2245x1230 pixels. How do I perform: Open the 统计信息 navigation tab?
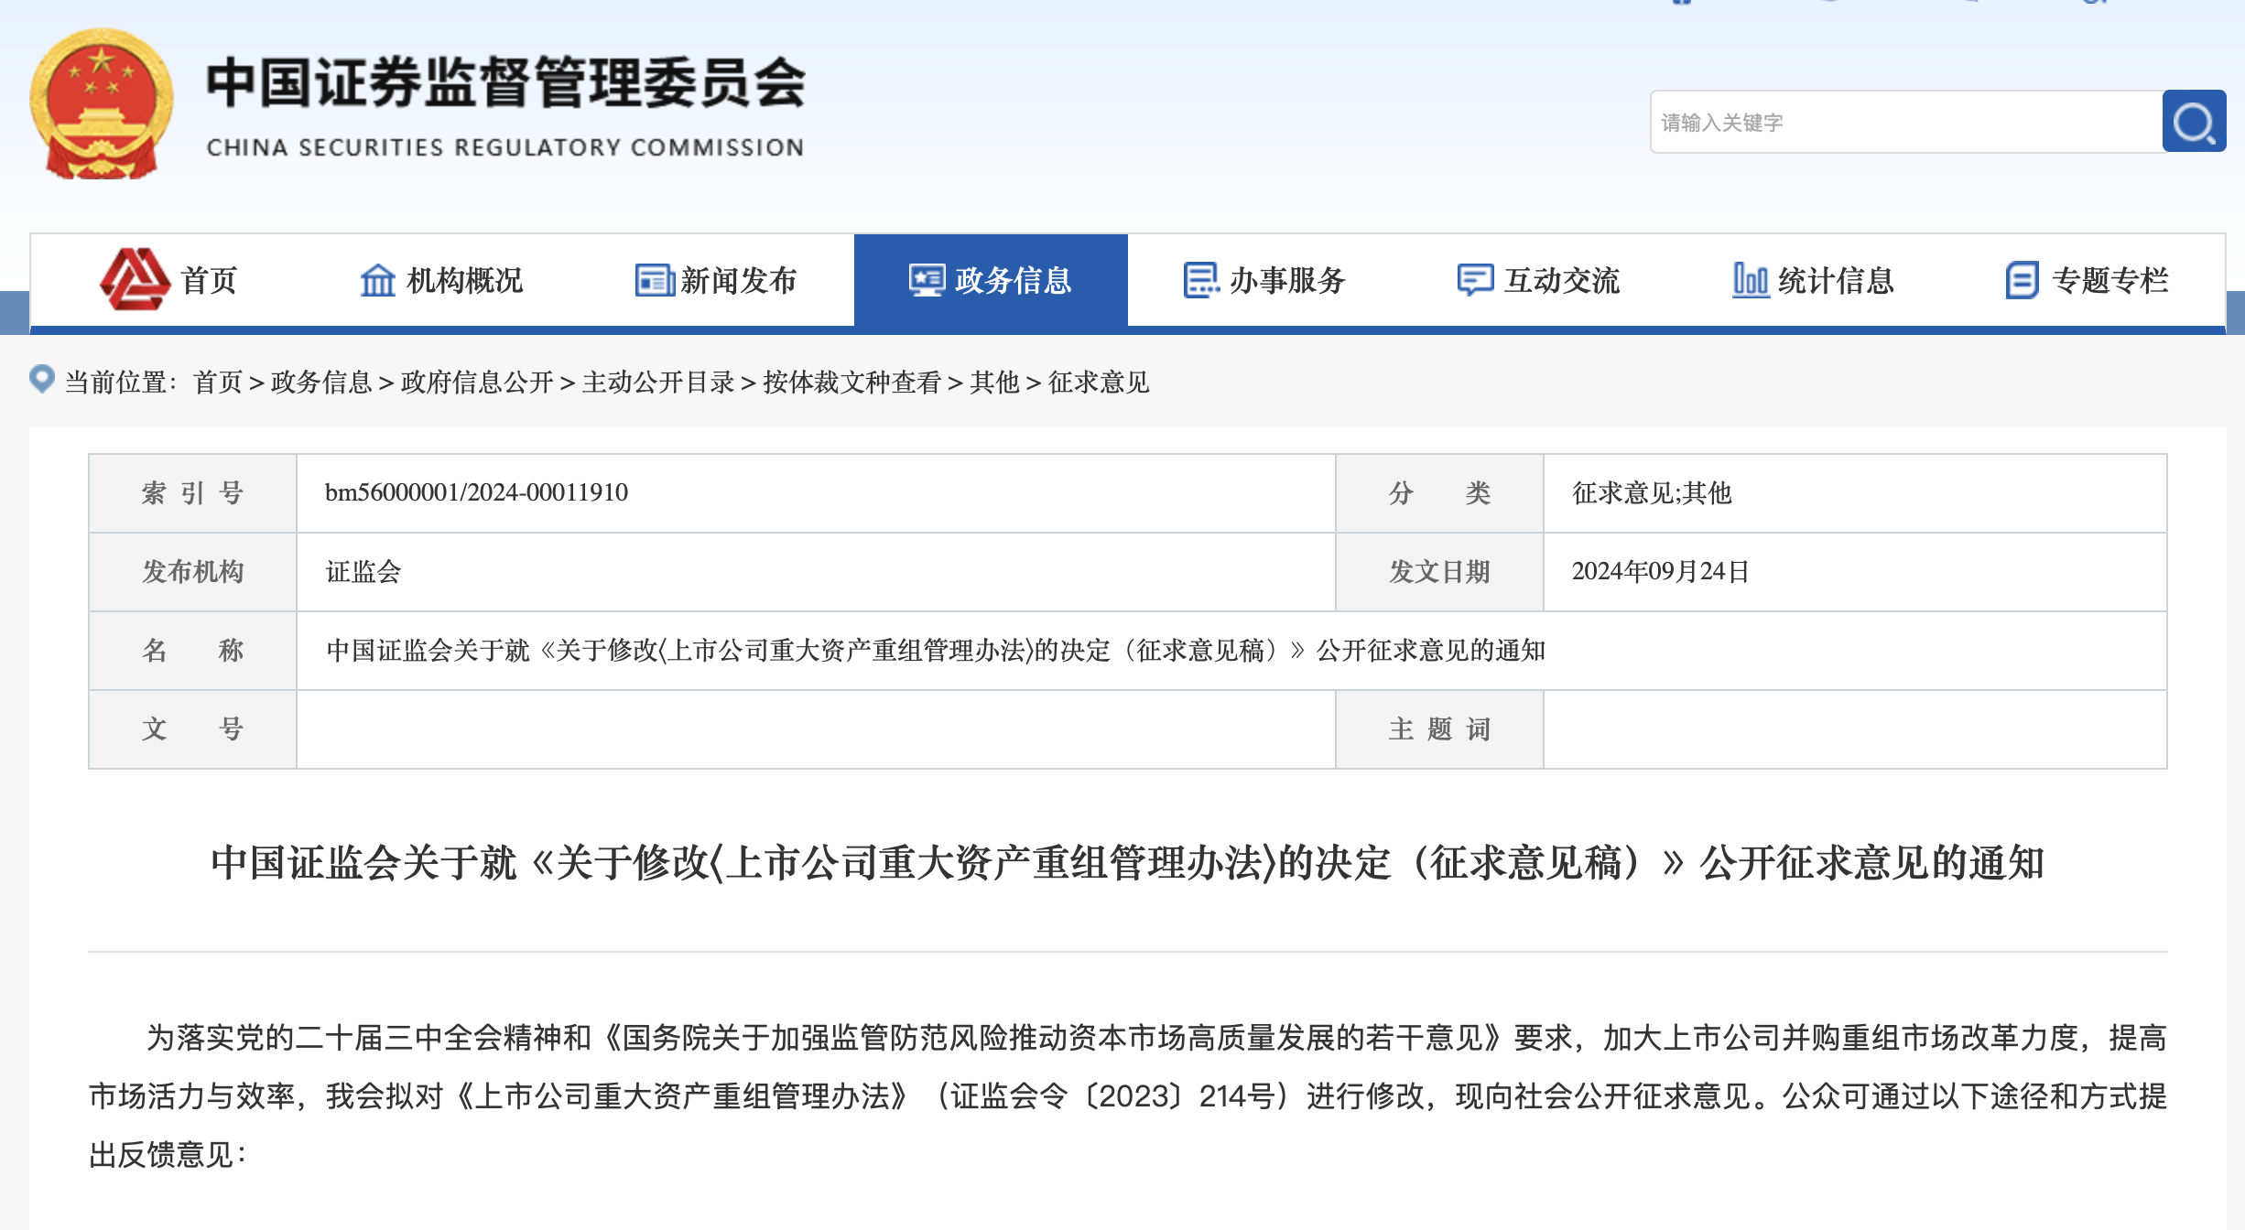click(x=1835, y=280)
